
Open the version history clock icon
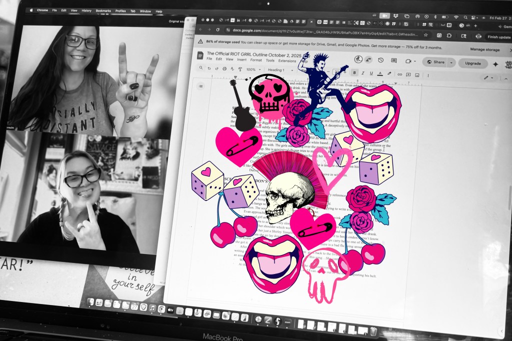coord(381,60)
